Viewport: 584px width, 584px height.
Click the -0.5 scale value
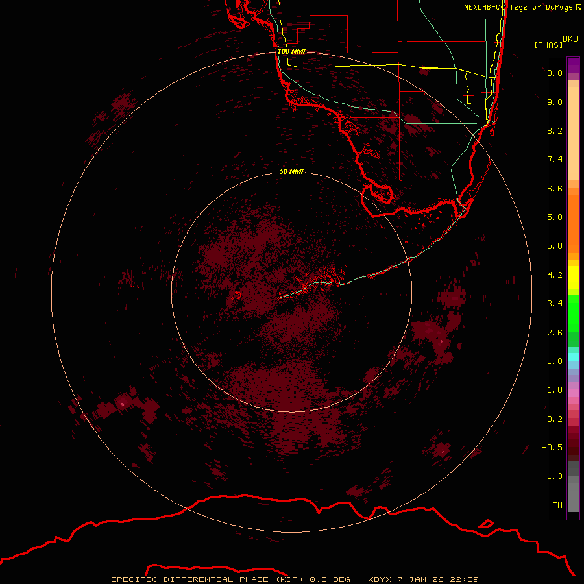(552, 448)
